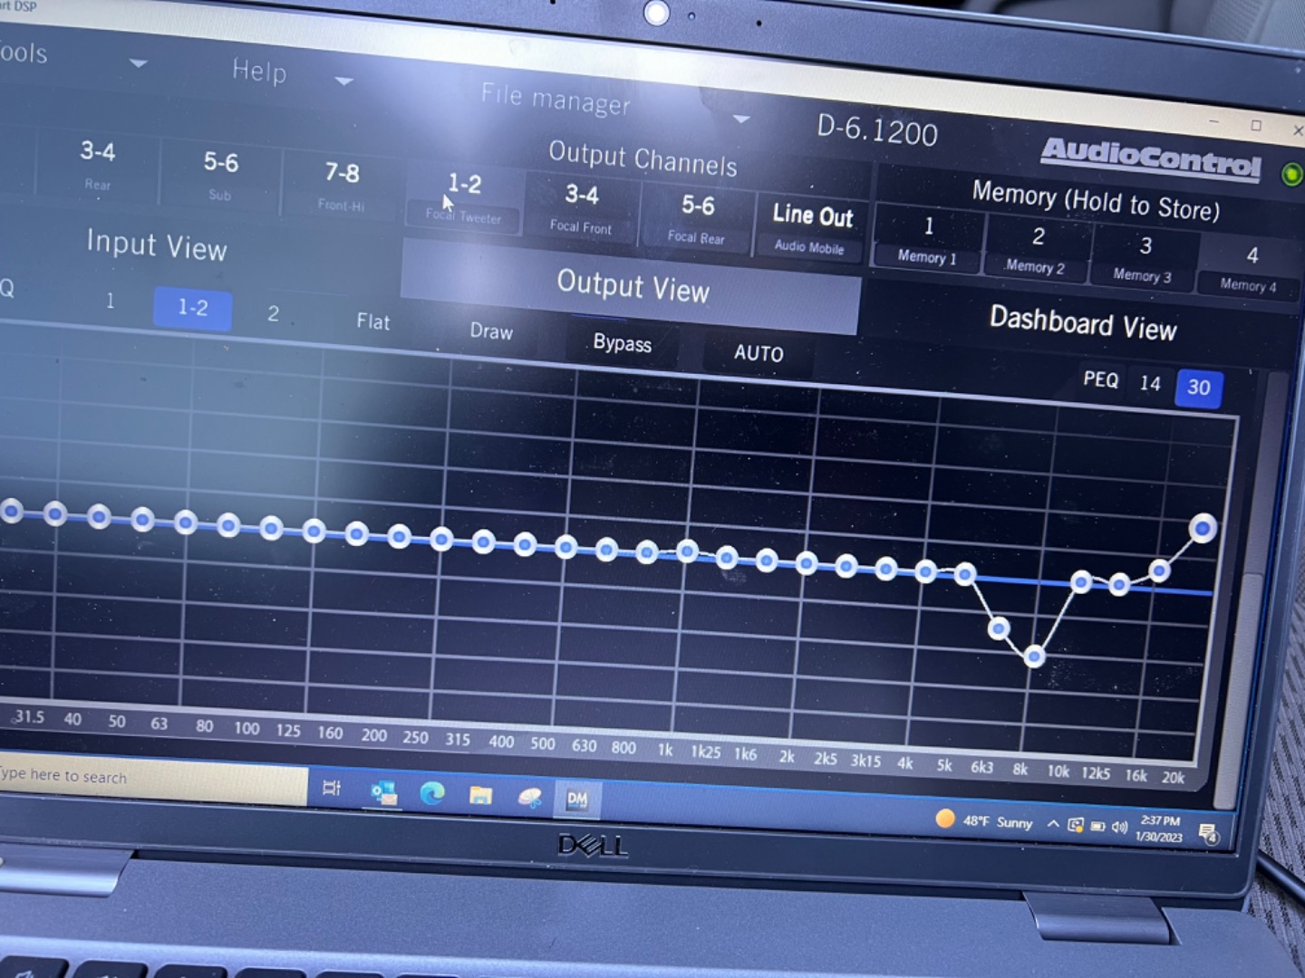Switch to Output View
The height and width of the screenshot is (978, 1305).
632,286
